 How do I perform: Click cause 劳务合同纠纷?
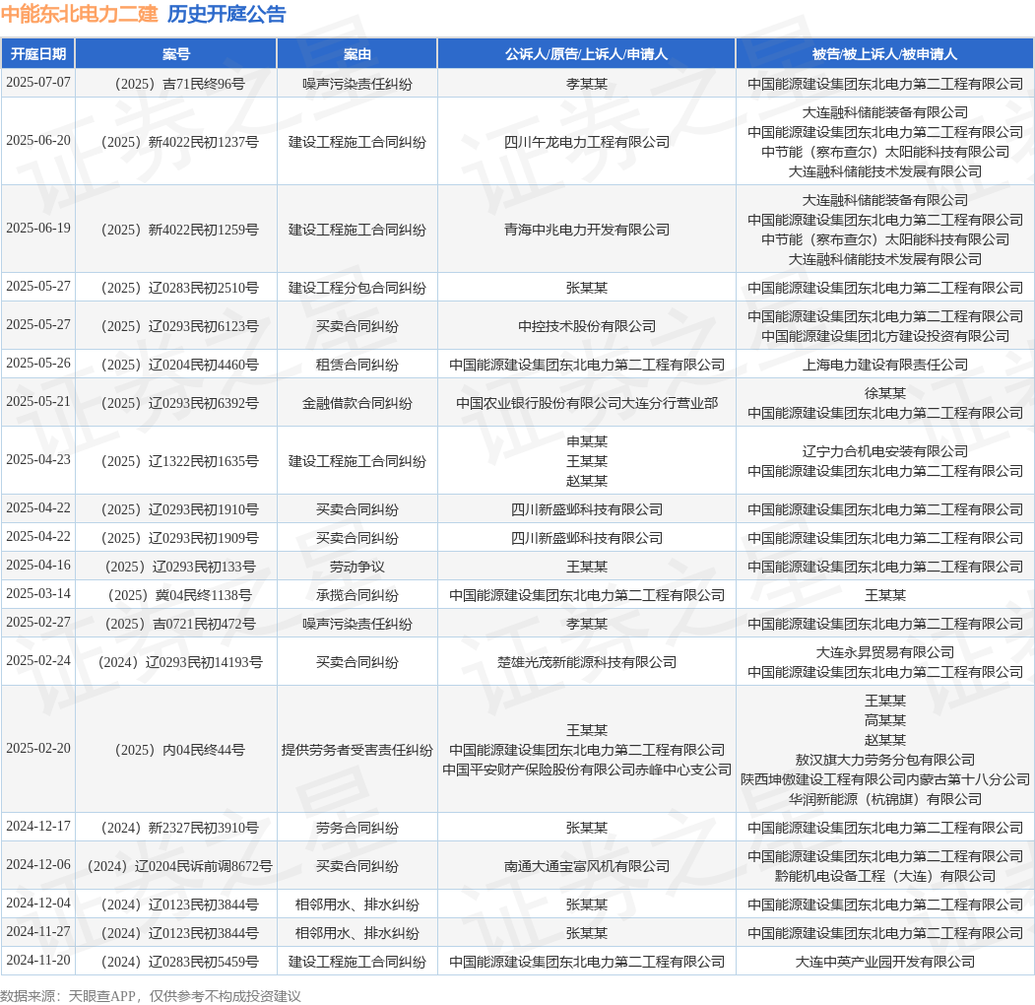pyautogui.click(x=357, y=828)
